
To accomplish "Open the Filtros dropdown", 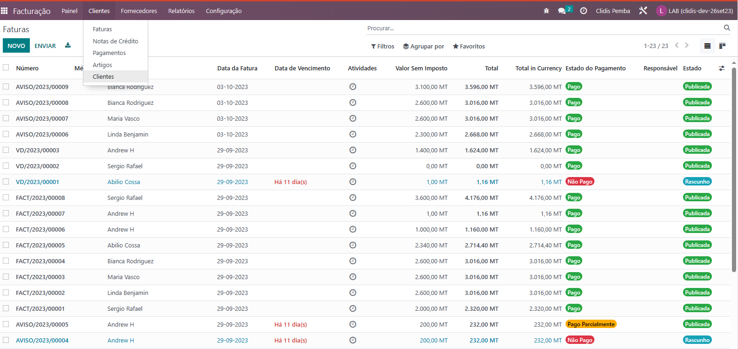I will pos(382,46).
